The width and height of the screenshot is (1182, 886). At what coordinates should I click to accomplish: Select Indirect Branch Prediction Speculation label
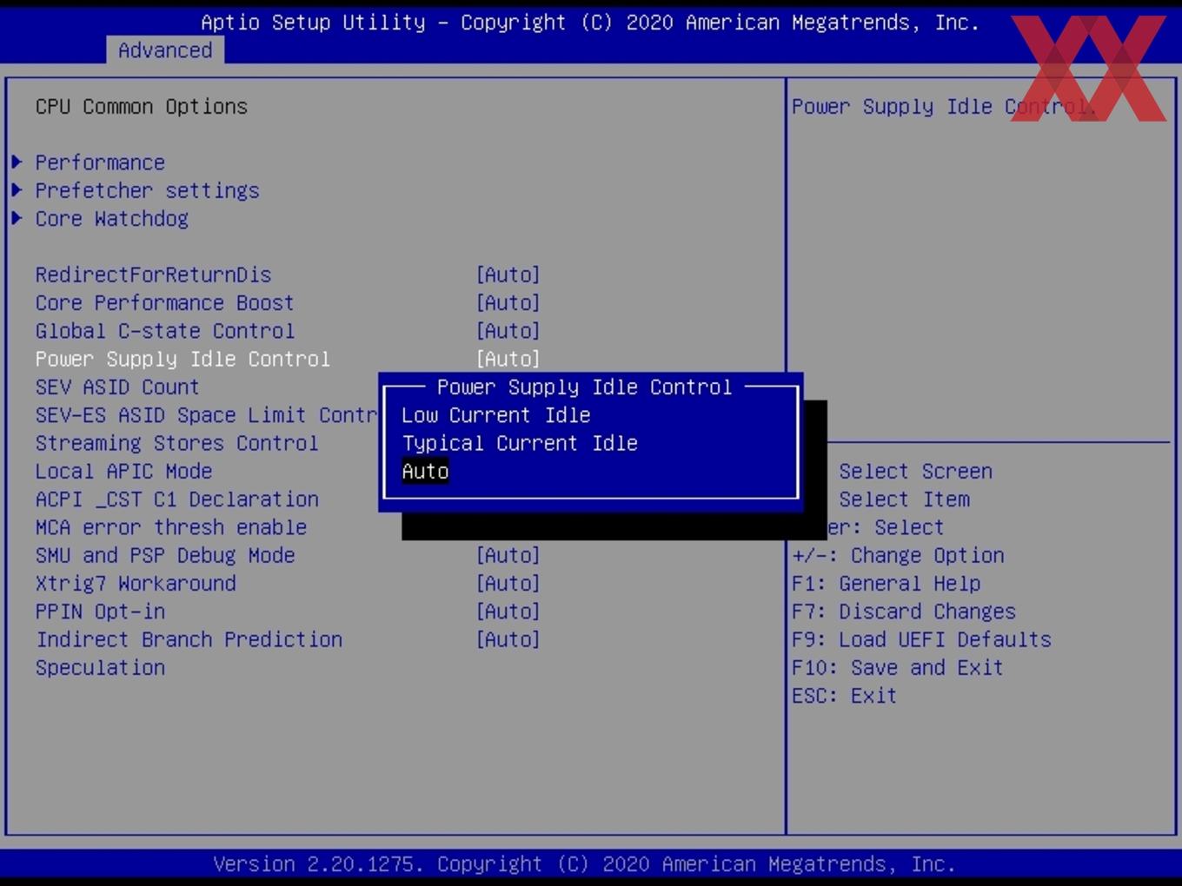pyautogui.click(x=189, y=653)
